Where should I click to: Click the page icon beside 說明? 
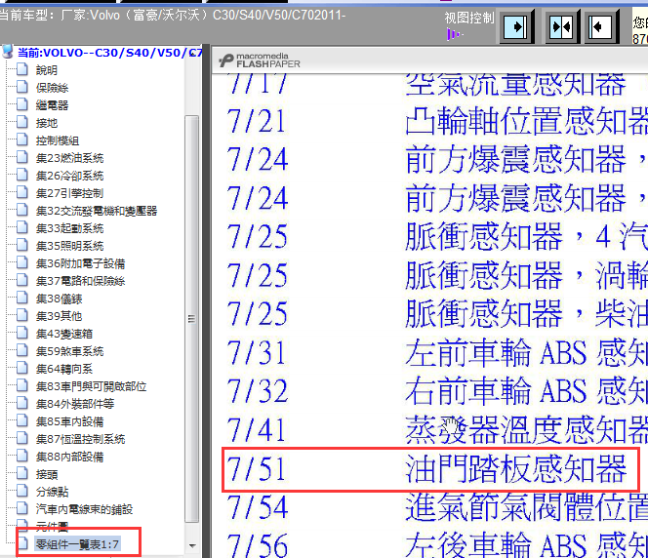(x=22, y=69)
